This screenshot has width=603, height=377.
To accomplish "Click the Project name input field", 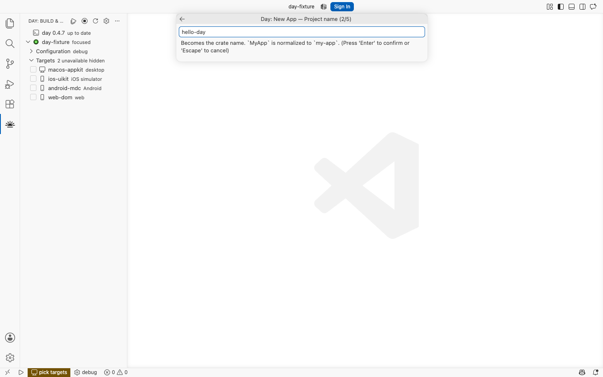I will pos(302,32).
